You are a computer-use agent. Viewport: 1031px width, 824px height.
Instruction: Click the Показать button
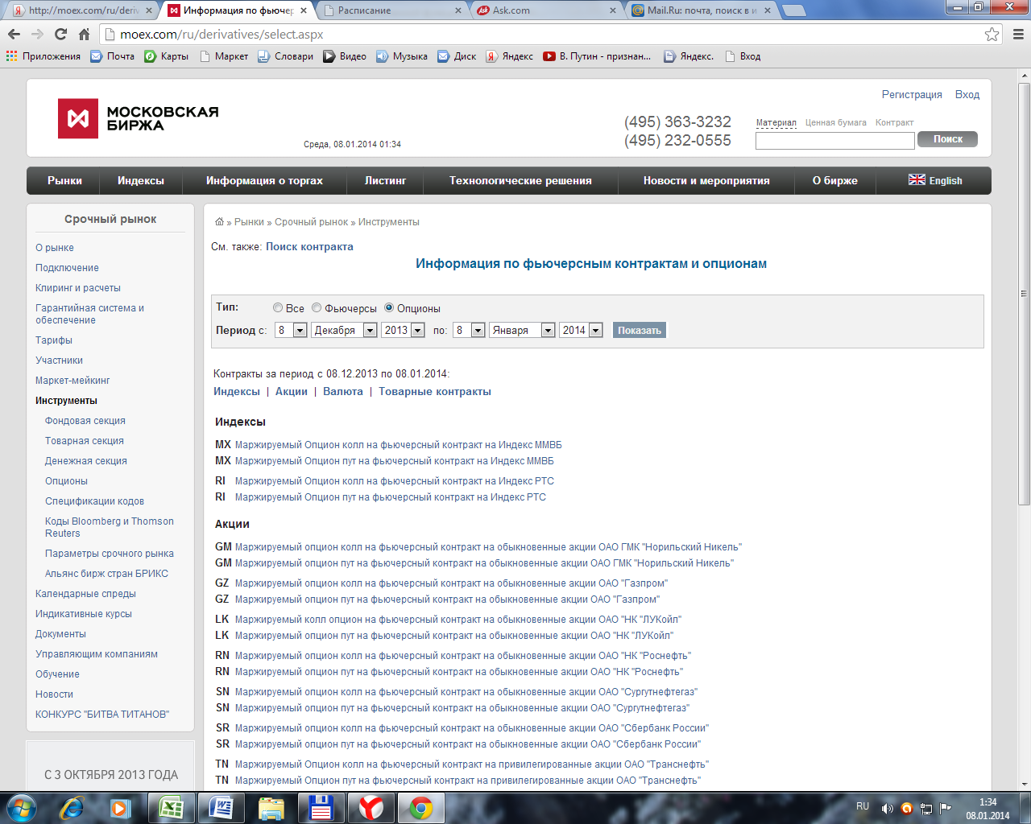click(640, 330)
